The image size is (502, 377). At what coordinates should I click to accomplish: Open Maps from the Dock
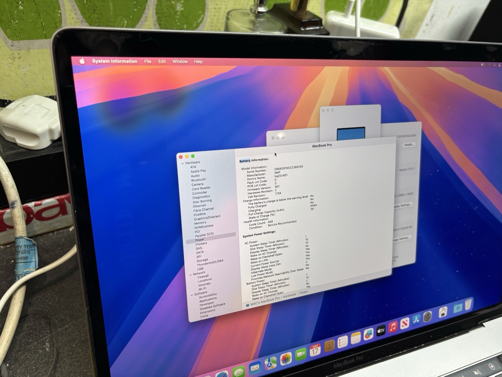pos(270,363)
